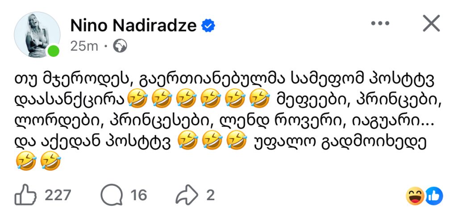Click the blue Like reaction badge
457x218 pixels.
(x=433, y=196)
